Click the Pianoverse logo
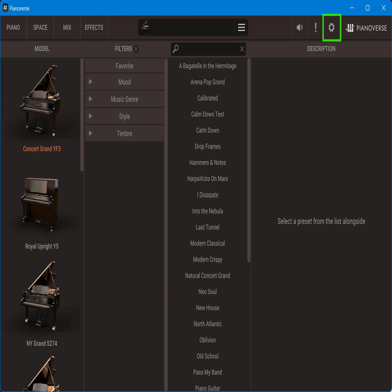The width and height of the screenshot is (392, 392). 366,28
